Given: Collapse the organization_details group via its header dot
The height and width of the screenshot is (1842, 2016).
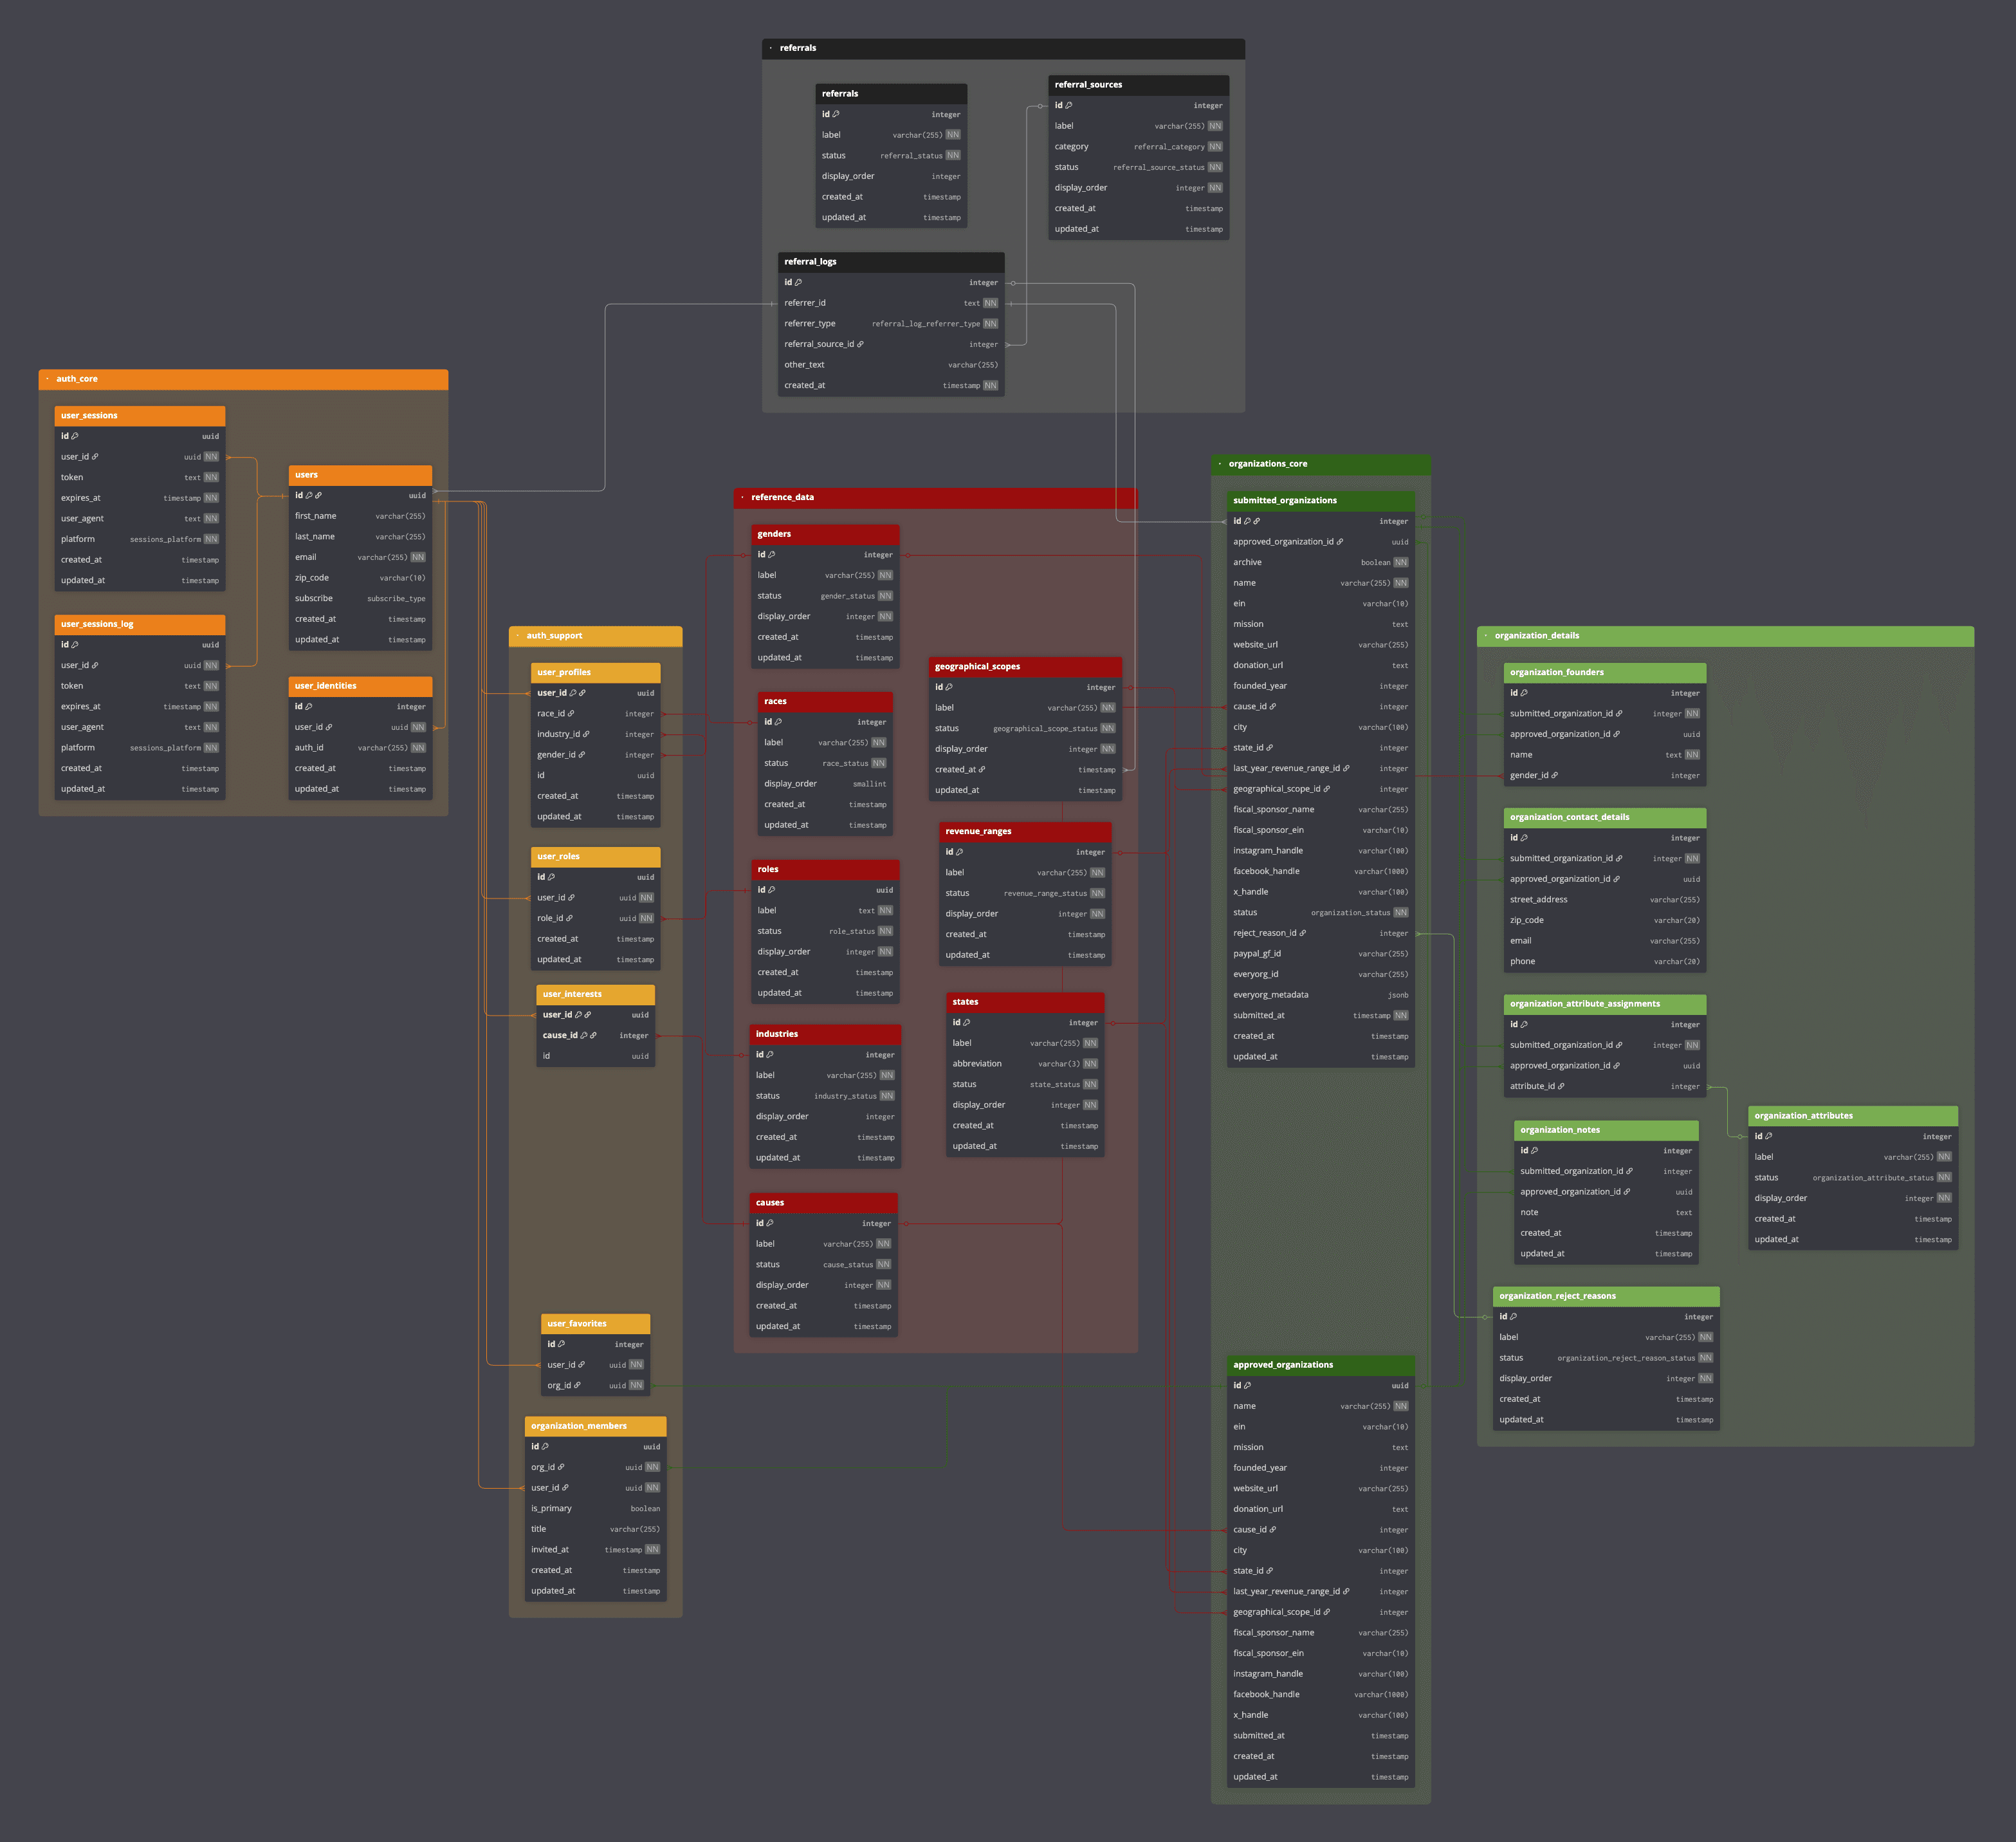Looking at the screenshot, I should pyautogui.click(x=1485, y=635).
